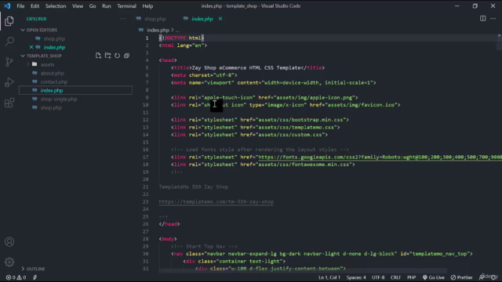Open the Selection menu

pyautogui.click(x=56, y=6)
